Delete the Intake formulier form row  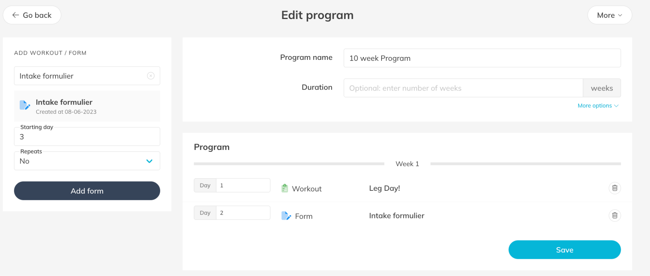point(614,215)
